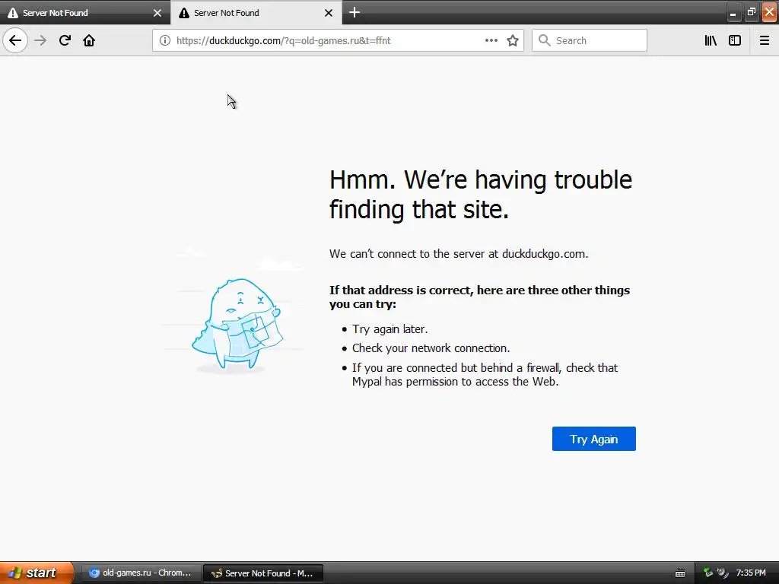The width and height of the screenshot is (779, 584).
Task: Select Server Not Found taskbar button
Action: pyautogui.click(x=263, y=573)
